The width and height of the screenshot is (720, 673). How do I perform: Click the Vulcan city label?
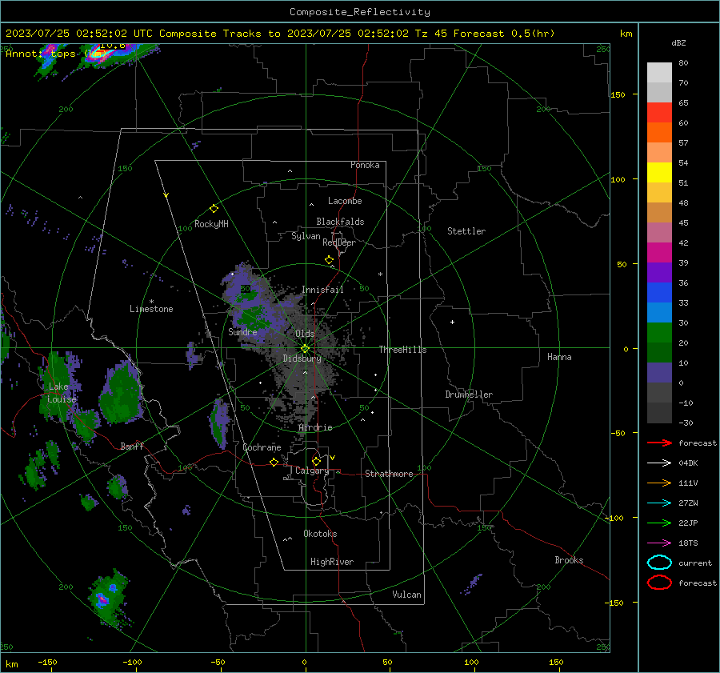[406, 595]
